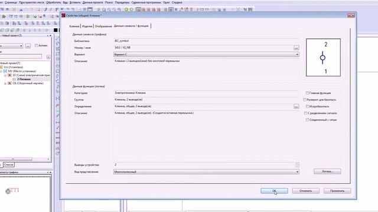Screen dimensions: 378x212
Task: Browse function definition with ellipsis button
Action: [296, 106]
